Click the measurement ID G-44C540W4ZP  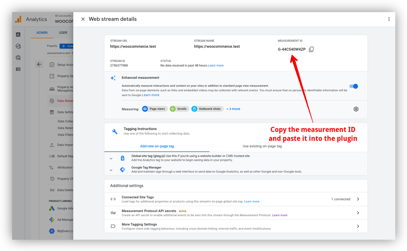click(292, 49)
